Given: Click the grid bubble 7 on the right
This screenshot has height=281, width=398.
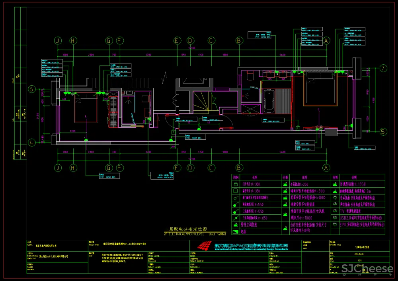Looking at the screenshot, I should click(383, 68).
